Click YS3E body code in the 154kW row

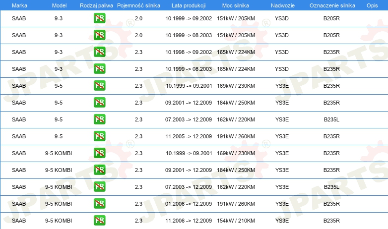click(x=282, y=221)
